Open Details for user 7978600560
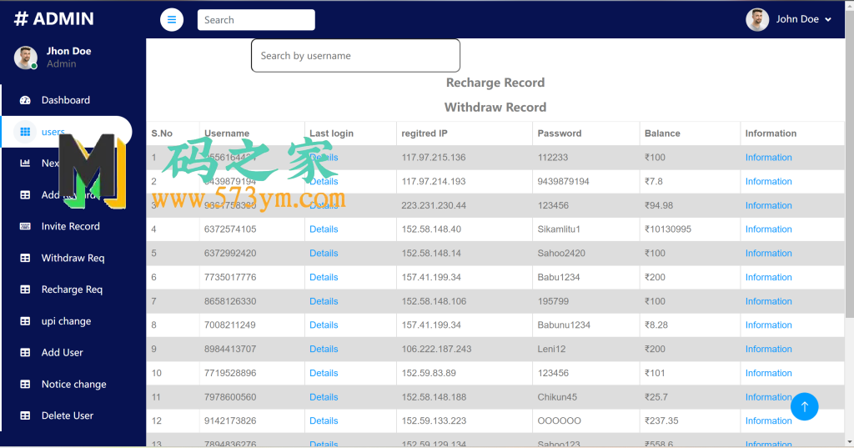This screenshot has width=854, height=448. point(324,397)
